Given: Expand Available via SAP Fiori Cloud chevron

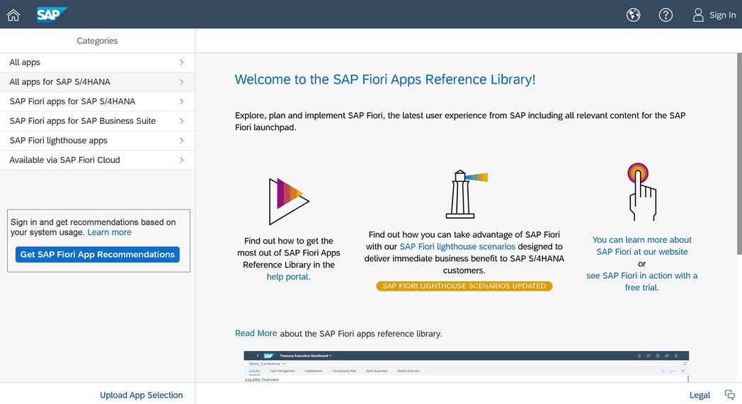Looking at the screenshot, I should click(181, 160).
